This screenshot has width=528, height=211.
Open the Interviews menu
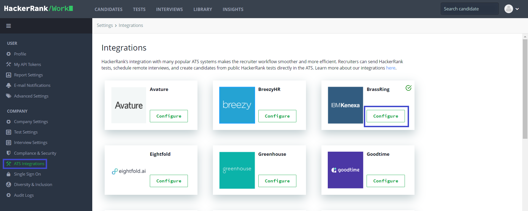point(169,9)
